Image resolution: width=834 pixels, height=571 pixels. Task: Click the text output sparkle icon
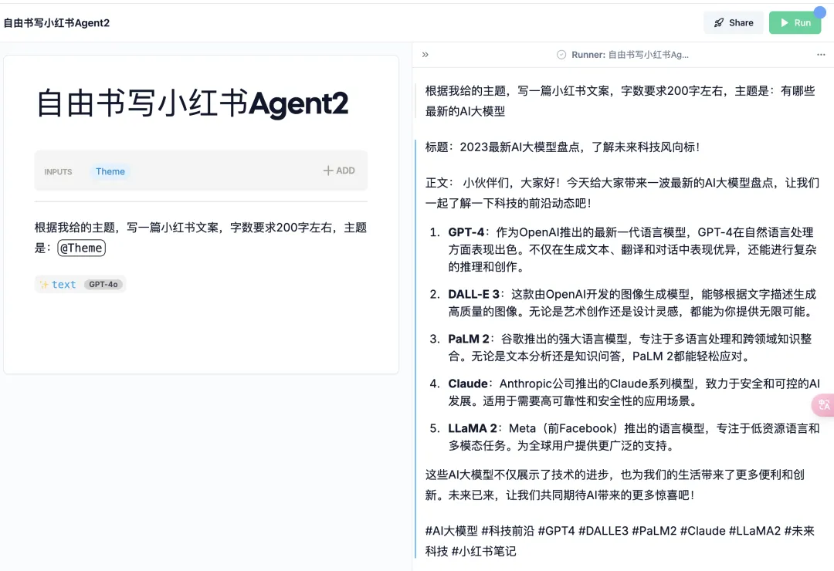[x=43, y=285]
